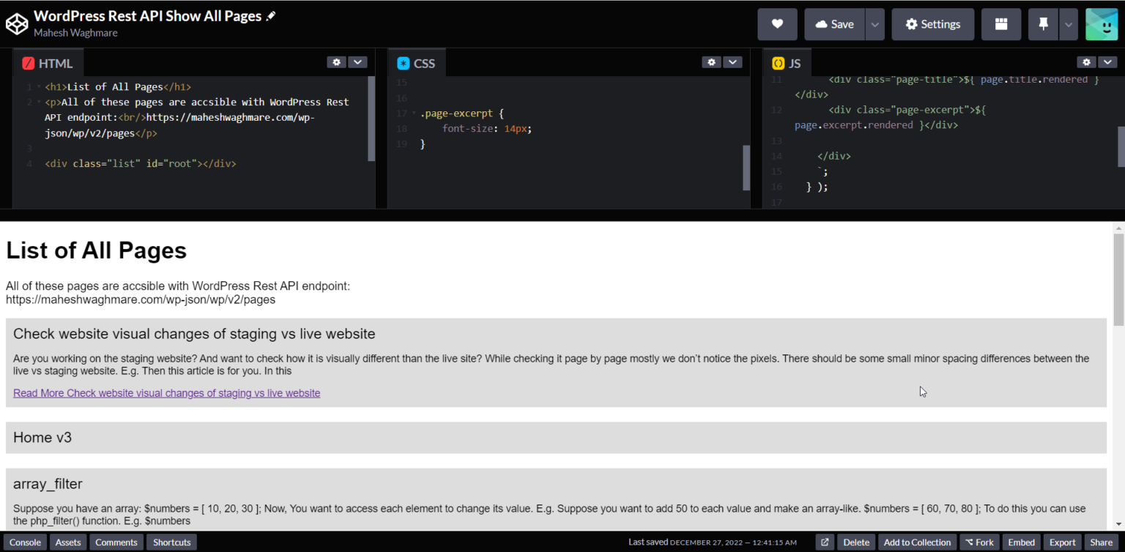This screenshot has width=1125, height=552.
Task: Open the Assets tab in footer
Action: pos(68,542)
